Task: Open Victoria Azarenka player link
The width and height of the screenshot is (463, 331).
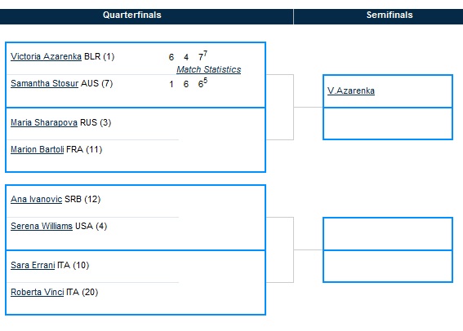Action: [46, 56]
